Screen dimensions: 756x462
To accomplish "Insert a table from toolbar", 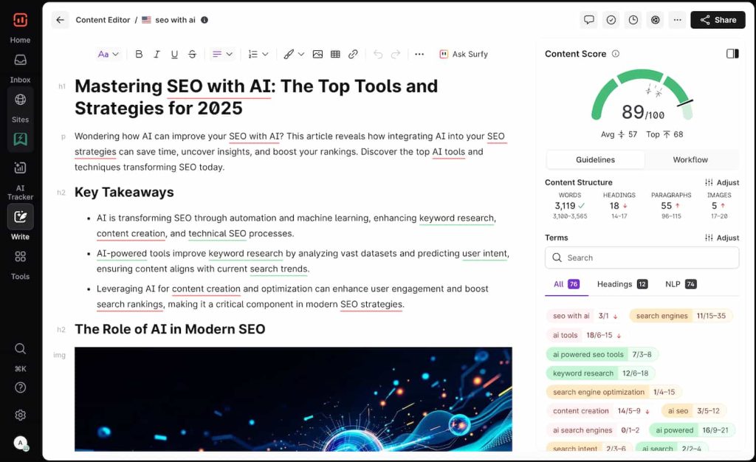I will (335, 54).
